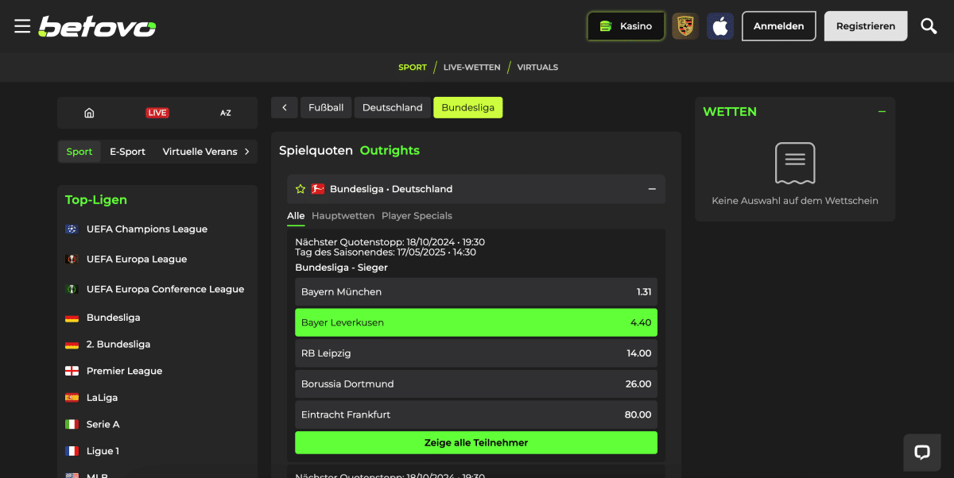Viewport: 954px width, 478px height.
Task: Open the Apple app download icon
Action: point(720,26)
